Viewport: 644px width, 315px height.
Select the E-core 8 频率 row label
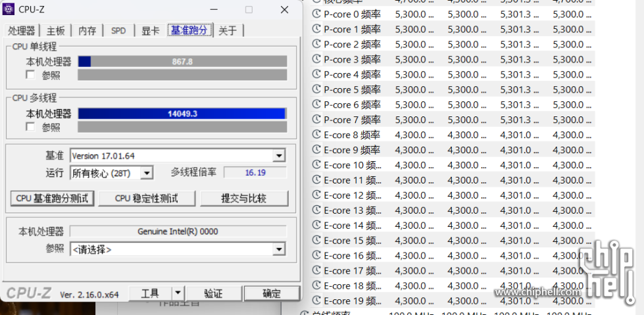click(352, 135)
